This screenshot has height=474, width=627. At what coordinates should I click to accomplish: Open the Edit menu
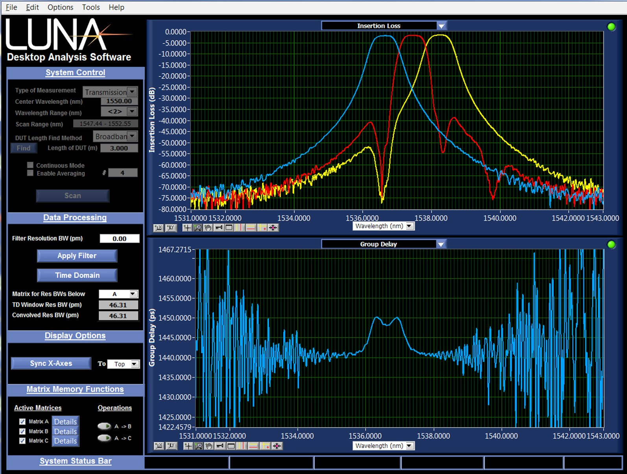[32, 7]
